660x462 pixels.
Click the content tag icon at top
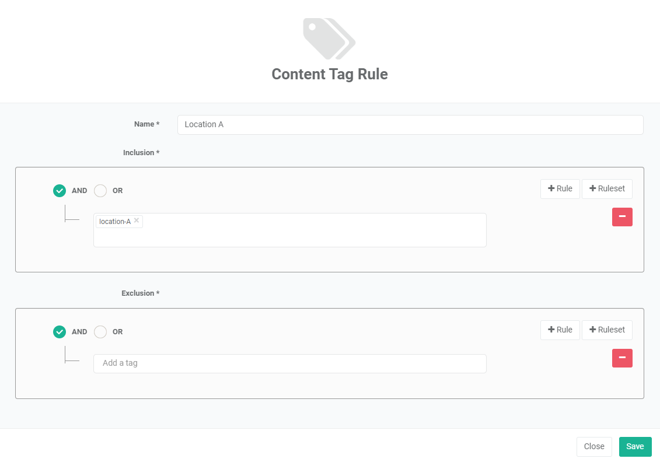(x=329, y=38)
